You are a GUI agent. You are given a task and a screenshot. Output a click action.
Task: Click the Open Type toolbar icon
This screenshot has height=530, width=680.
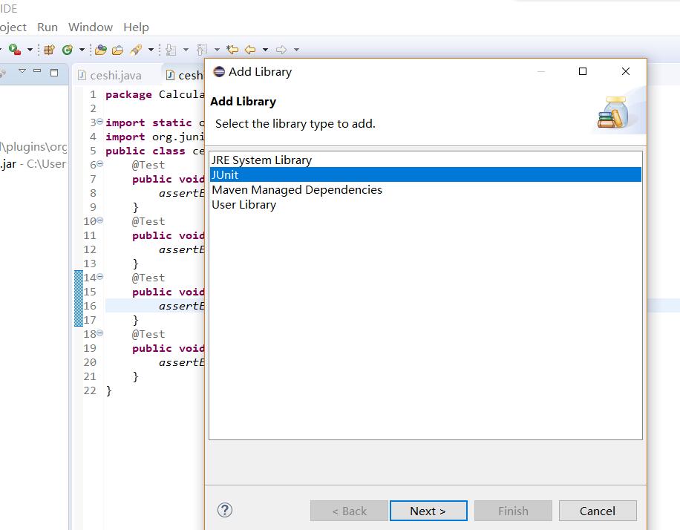101,50
